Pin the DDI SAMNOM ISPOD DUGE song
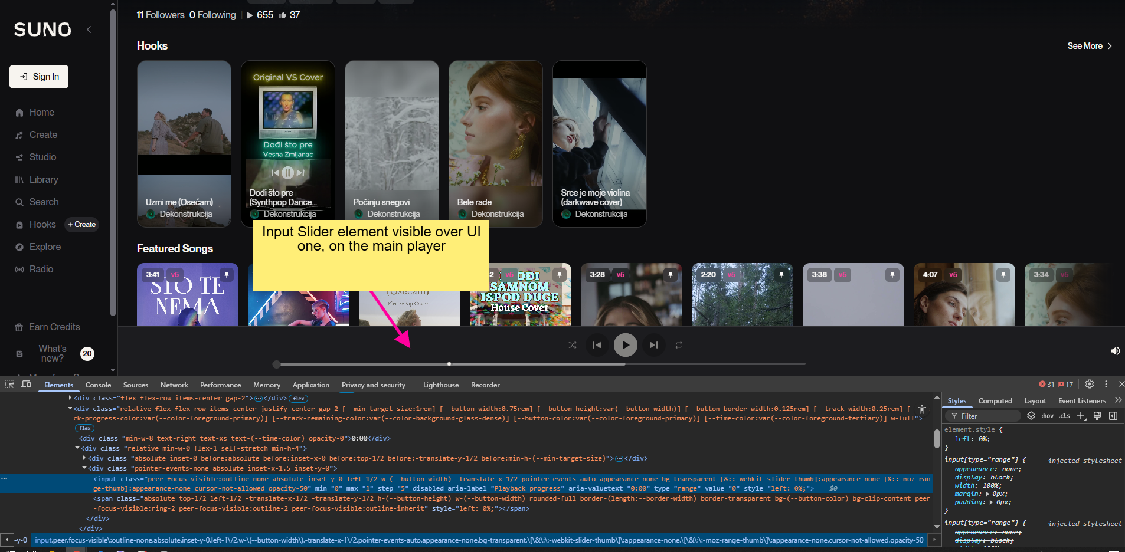This screenshot has height=552, width=1125. [x=560, y=275]
